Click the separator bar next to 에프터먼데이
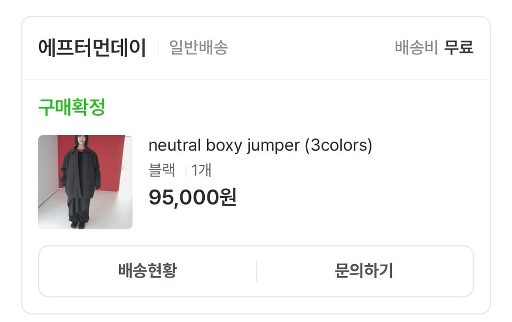Image resolution: width=512 pixels, height=322 pixels. coord(157,46)
